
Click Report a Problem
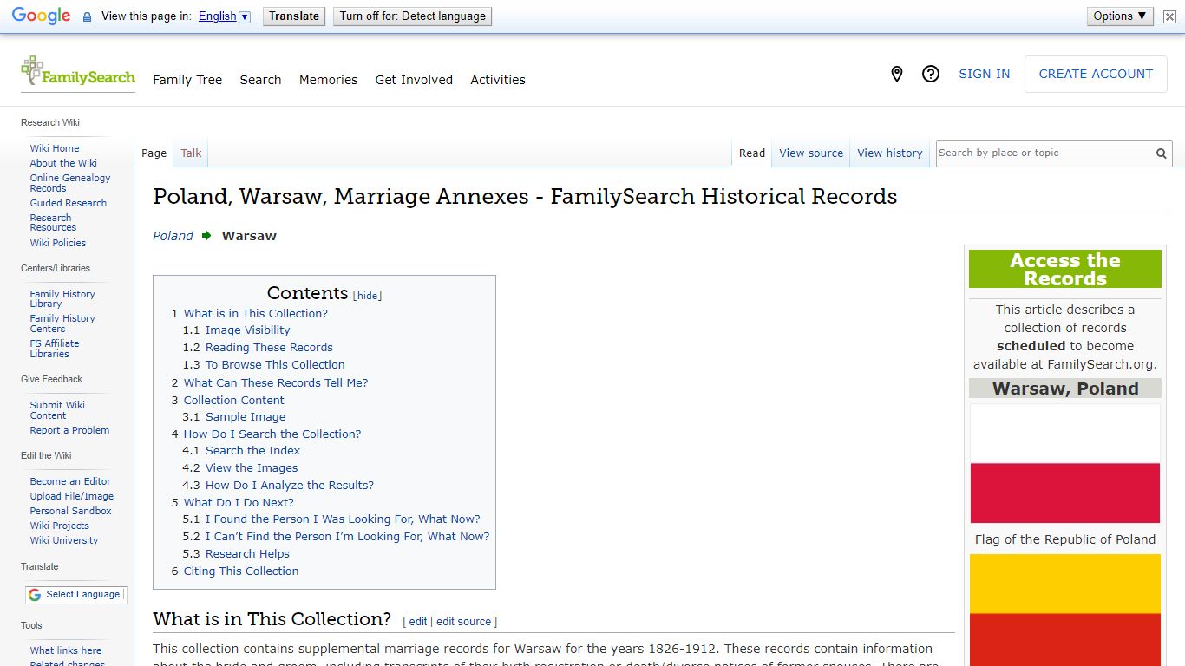[x=69, y=430]
